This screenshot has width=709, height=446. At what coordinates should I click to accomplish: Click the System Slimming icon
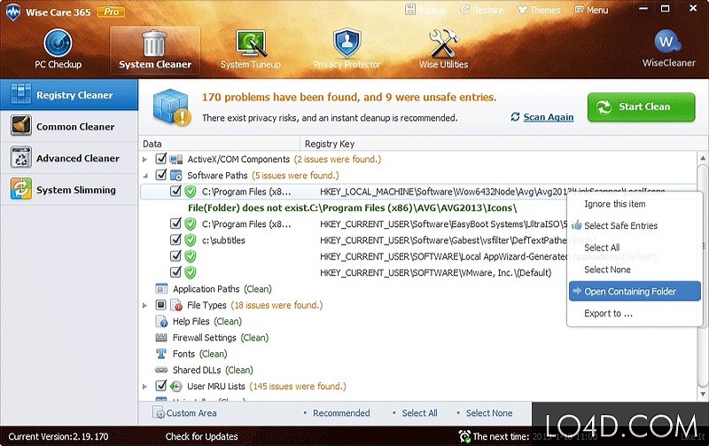click(20, 189)
